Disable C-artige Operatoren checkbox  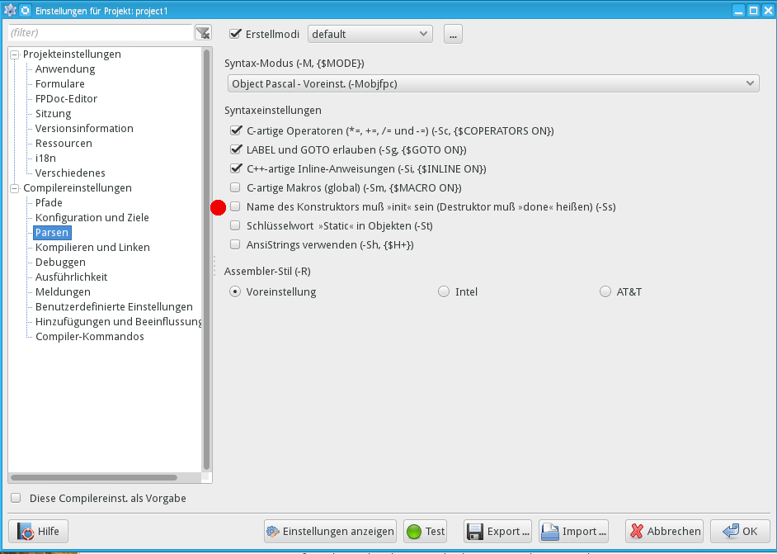point(235,131)
